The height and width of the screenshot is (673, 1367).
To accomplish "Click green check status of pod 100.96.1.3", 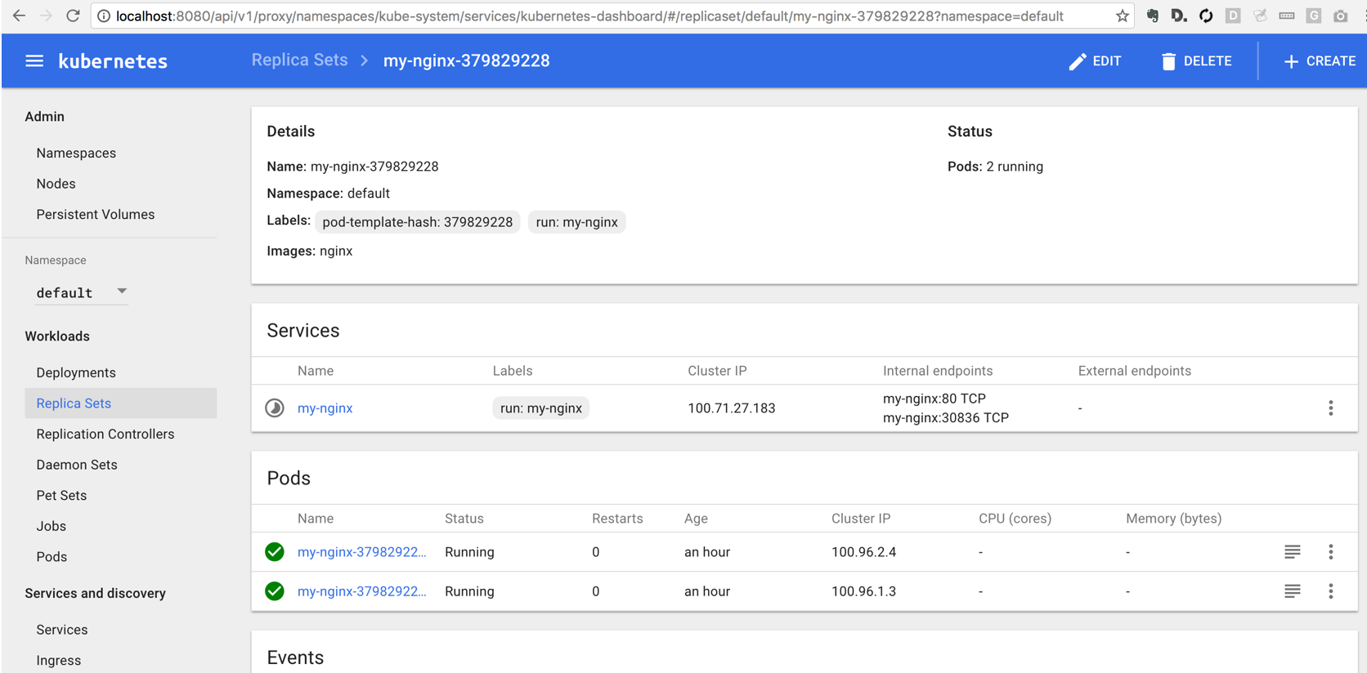I will [x=275, y=591].
